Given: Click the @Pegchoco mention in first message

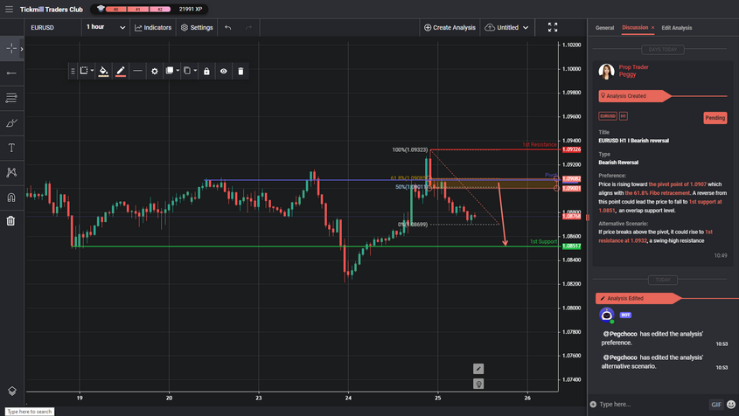Looking at the screenshot, I should [620, 334].
